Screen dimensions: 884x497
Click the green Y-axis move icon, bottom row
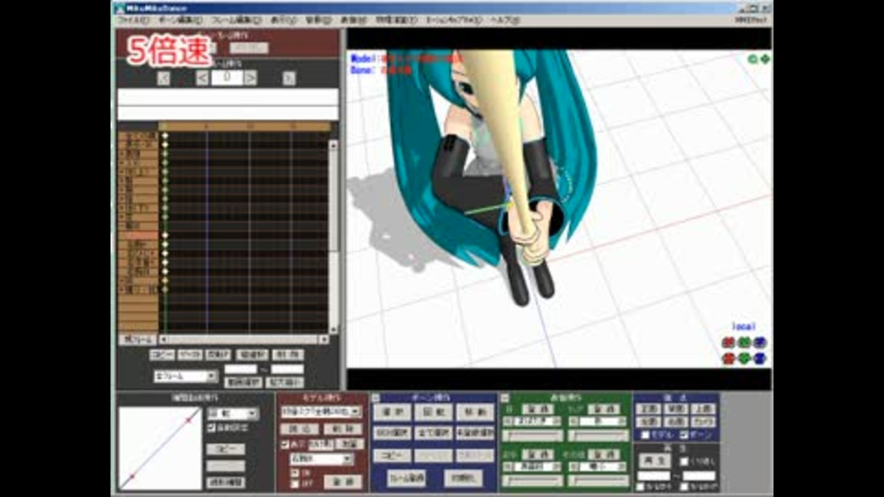click(x=744, y=358)
